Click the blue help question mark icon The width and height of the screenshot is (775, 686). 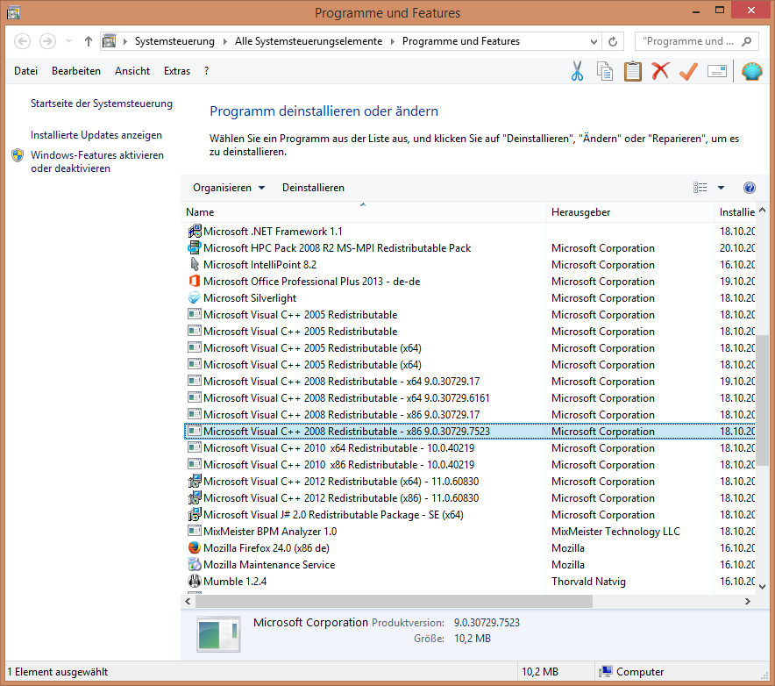750,188
